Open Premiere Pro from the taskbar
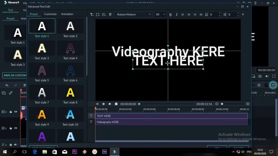 [x=75, y=152]
